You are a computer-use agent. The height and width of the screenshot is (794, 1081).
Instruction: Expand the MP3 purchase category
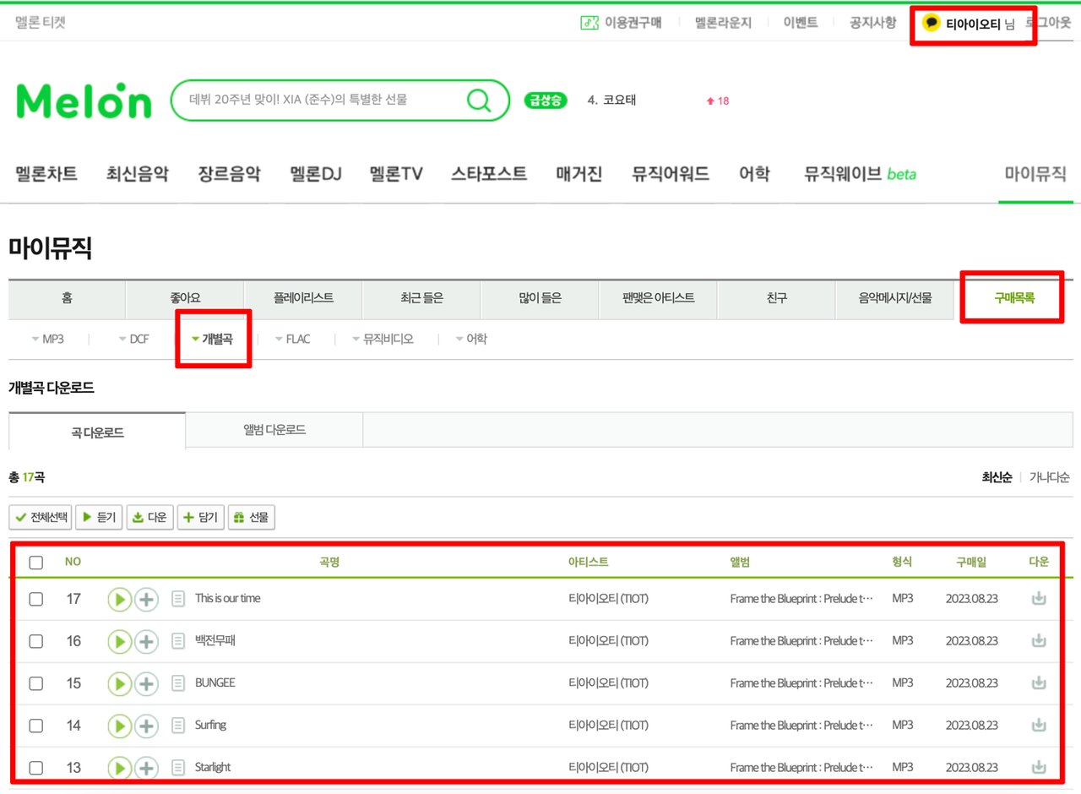click(x=47, y=339)
